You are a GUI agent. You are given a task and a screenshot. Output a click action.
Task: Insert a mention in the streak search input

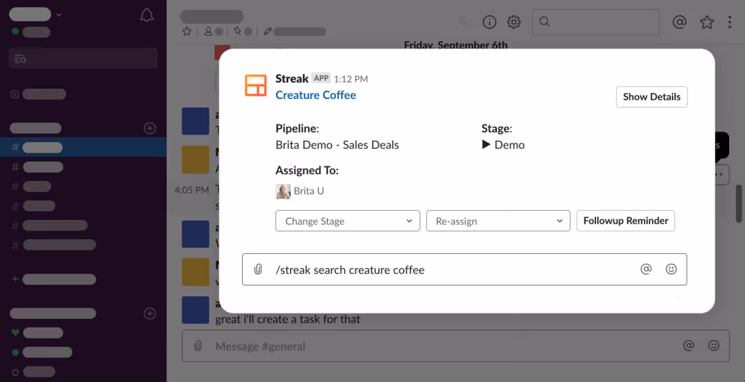(646, 269)
